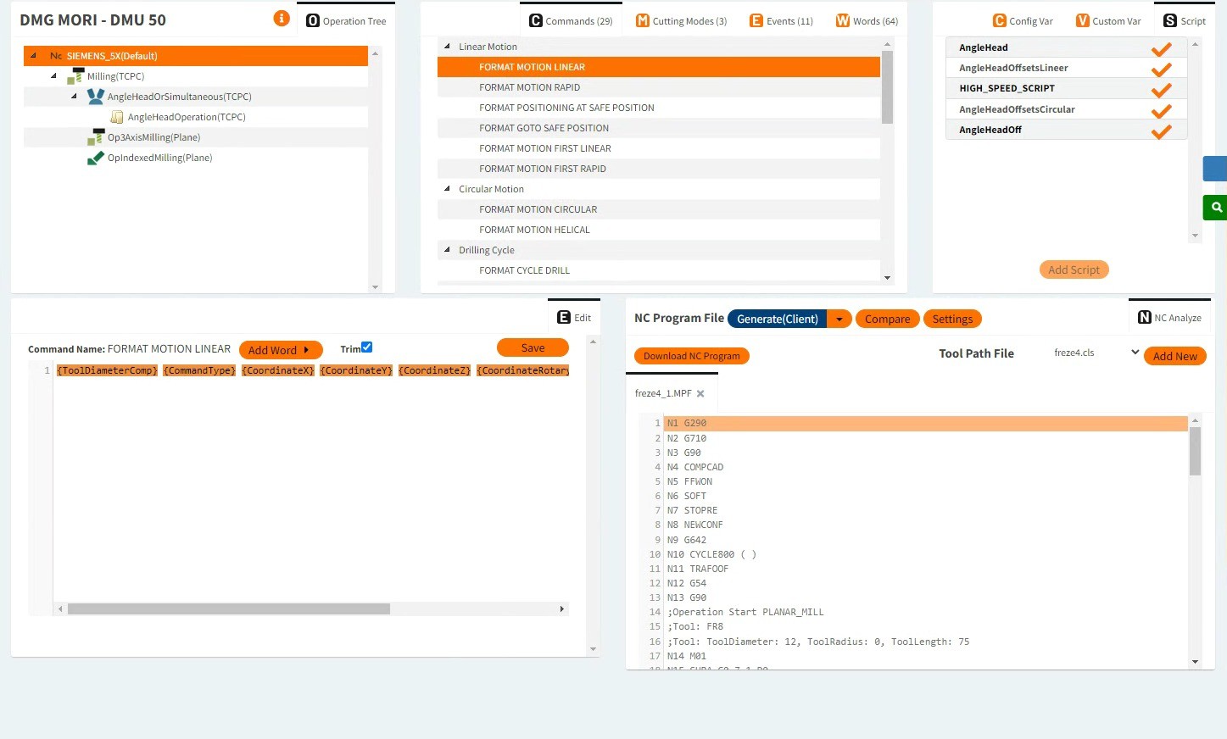
Task: Click the Milling(TCPC) node icon
Action: (x=75, y=76)
